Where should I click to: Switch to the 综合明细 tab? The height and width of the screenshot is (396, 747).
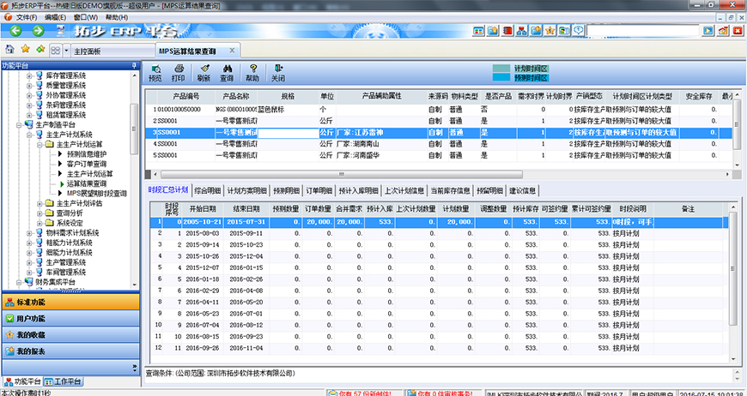[x=208, y=190]
